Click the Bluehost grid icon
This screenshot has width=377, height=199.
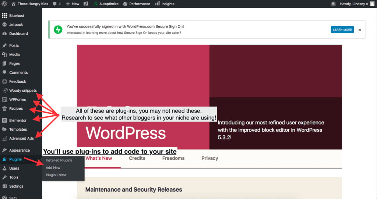(4, 15)
